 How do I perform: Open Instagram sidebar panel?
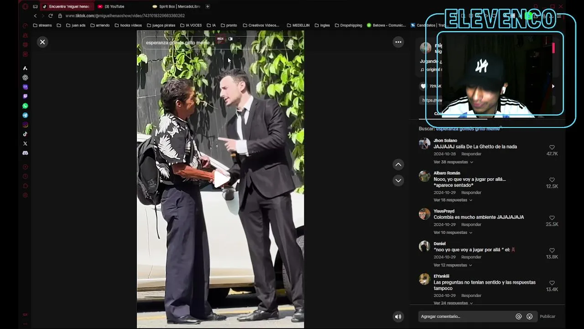click(25, 125)
